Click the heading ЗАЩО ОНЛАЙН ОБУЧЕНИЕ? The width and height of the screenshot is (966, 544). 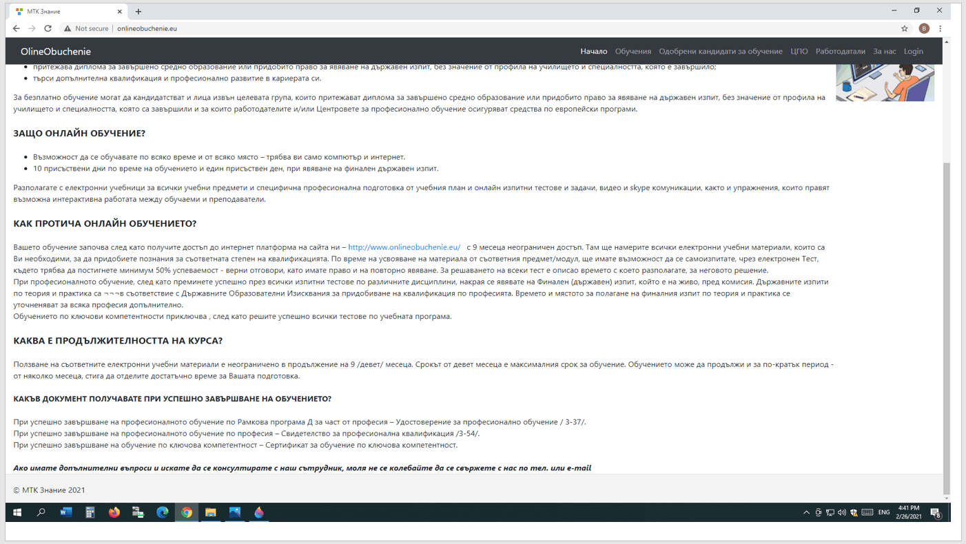click(79, 134)
